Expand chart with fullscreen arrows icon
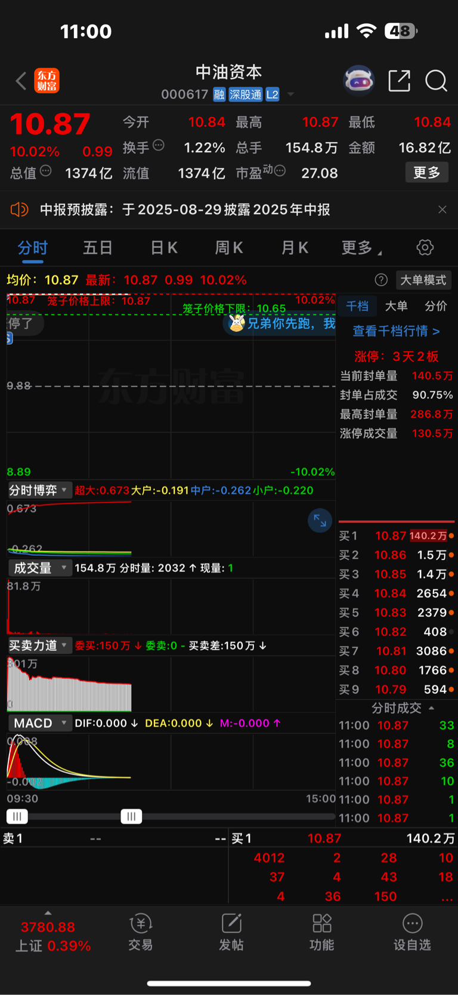This screenshot has width=458, height=995. (320, 521)
